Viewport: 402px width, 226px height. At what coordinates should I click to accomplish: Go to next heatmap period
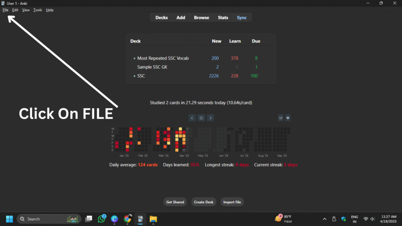click(210, 118)
